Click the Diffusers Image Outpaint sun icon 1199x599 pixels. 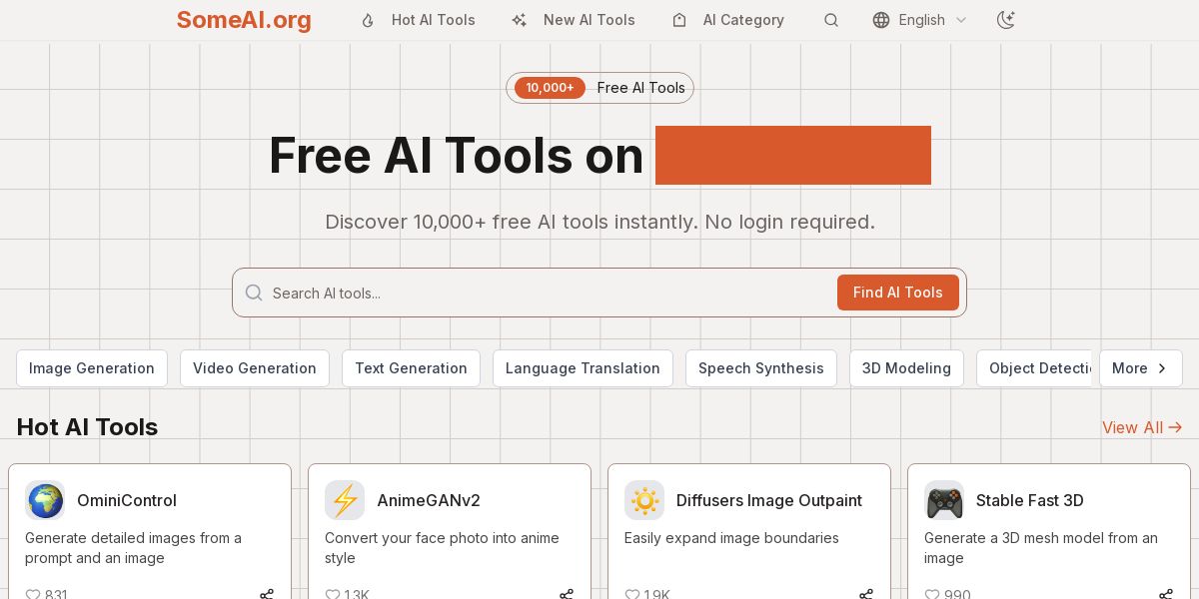tap(644, 500)
